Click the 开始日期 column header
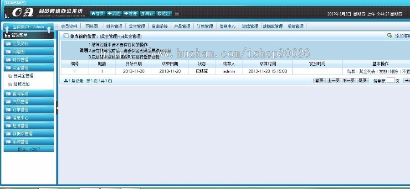 click(133, 64)
